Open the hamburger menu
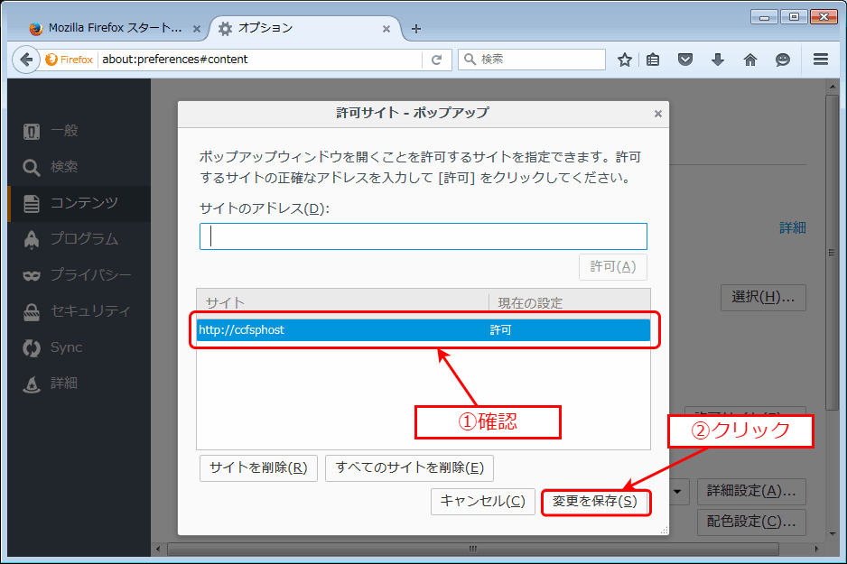The width and height of the screenshot is (847, 564). [x=821, y=60]
